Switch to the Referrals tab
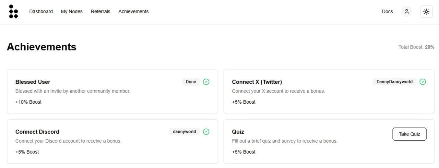Image resolution: width=439 pixels, height=168 pixels. click(x=100, y=11)
